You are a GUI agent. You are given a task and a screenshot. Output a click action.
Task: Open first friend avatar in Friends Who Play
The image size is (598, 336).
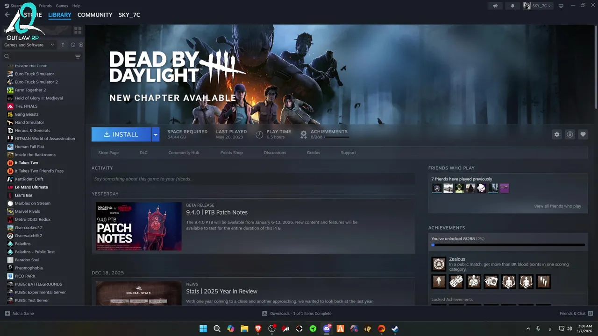click(437, 188)
